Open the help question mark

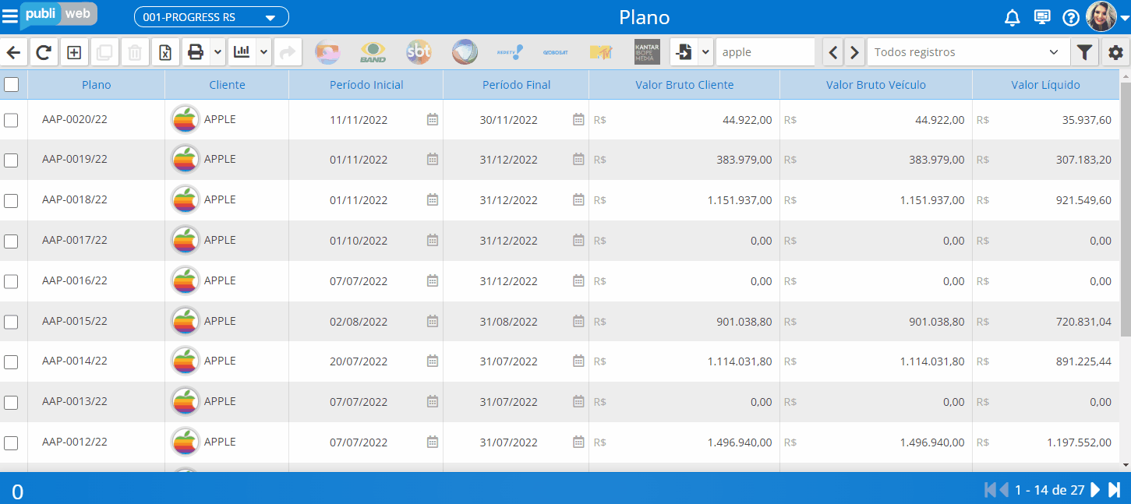pyautogui.click(x=1071, y=17)
